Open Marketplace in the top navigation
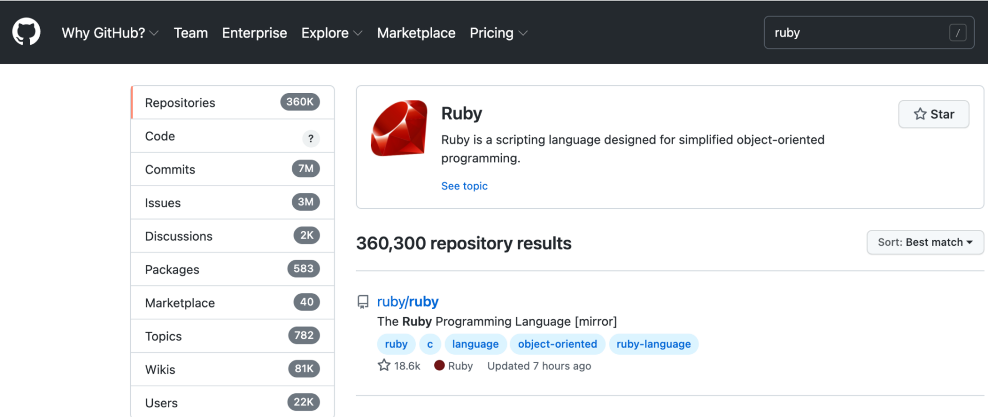 (416, 33)
